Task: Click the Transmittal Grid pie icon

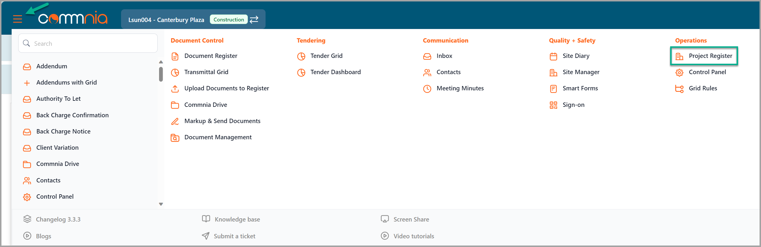Action: [175, 72]
